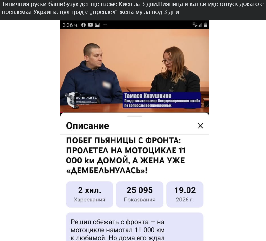Tap the YouTube icon in status bar
Image resolution: width=266 pixels, height=241 pixels.
pyautogui.click(x=90, y=25)
